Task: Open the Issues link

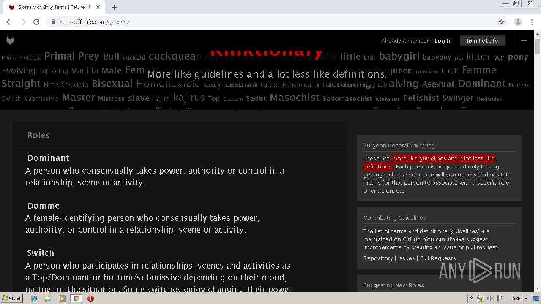Action: 407,258
